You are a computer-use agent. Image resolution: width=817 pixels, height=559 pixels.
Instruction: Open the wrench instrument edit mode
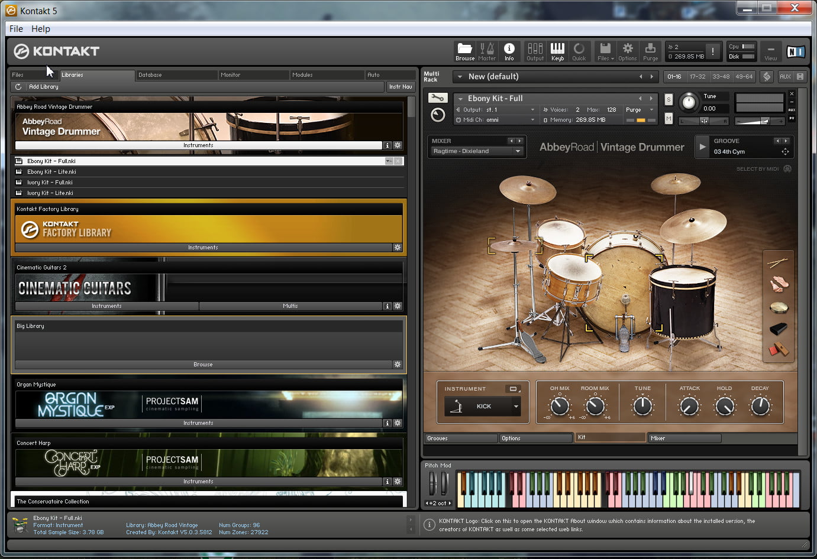438,98
